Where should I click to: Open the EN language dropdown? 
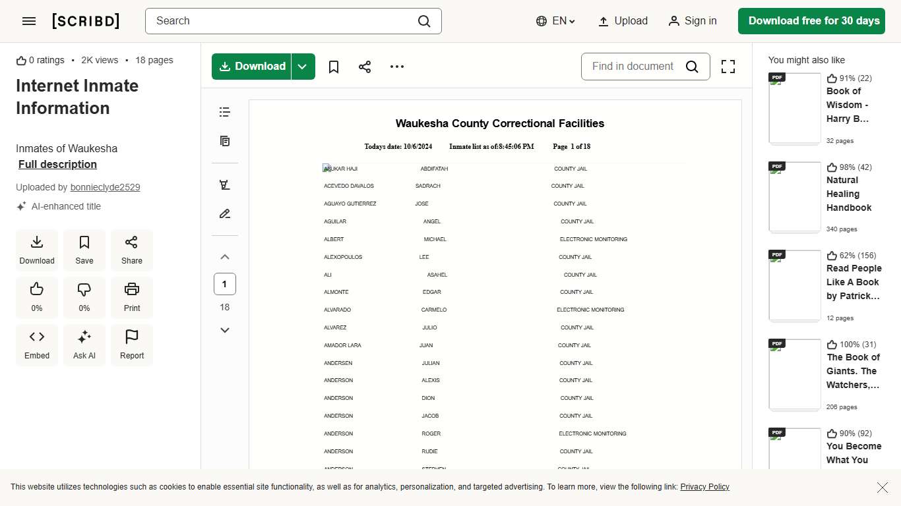tap(555, 21)
